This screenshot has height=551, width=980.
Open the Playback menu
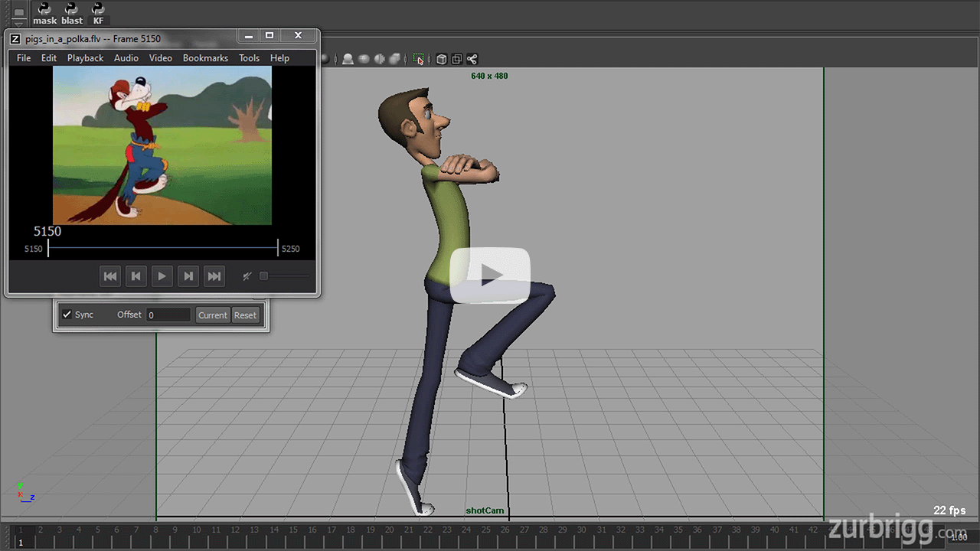(x=85, y=57)
